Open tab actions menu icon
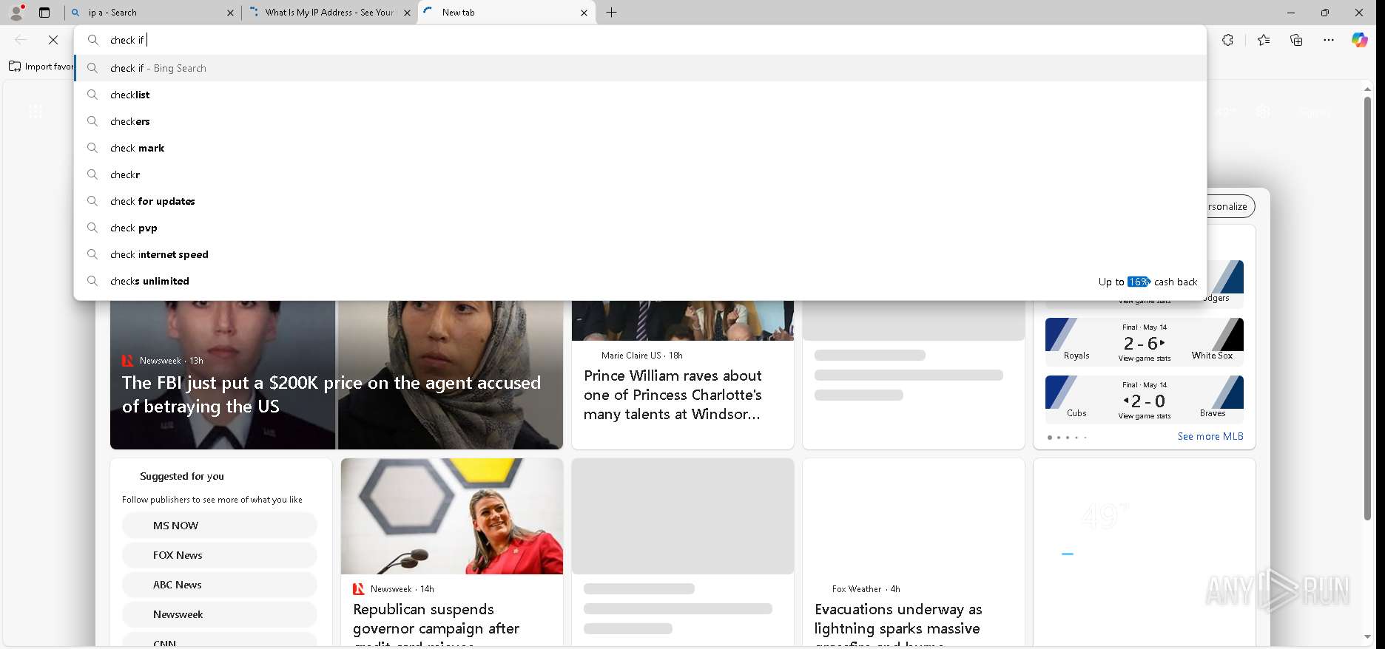The image size is (1385, 649). [x=44, y=12]
